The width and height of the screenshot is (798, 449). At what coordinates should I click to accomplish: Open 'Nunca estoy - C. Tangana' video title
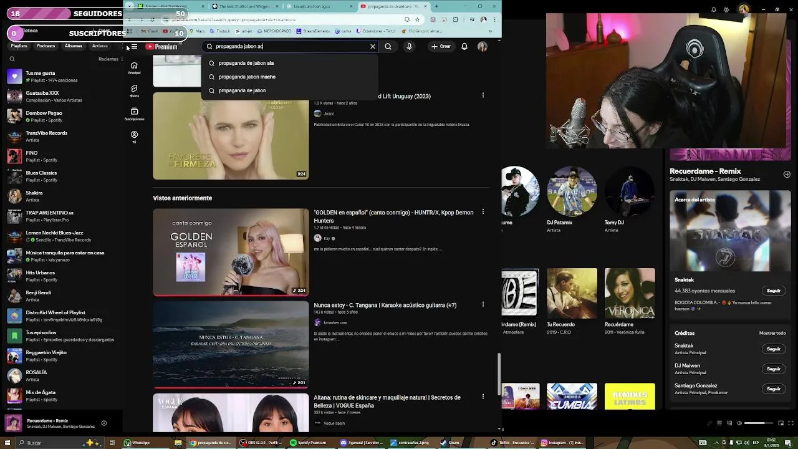[385, 305]
